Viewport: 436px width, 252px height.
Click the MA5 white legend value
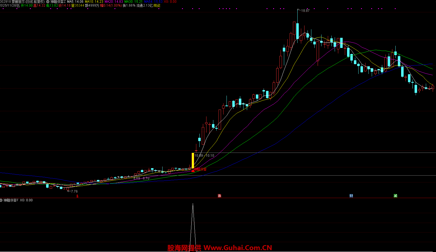[75, 2]
